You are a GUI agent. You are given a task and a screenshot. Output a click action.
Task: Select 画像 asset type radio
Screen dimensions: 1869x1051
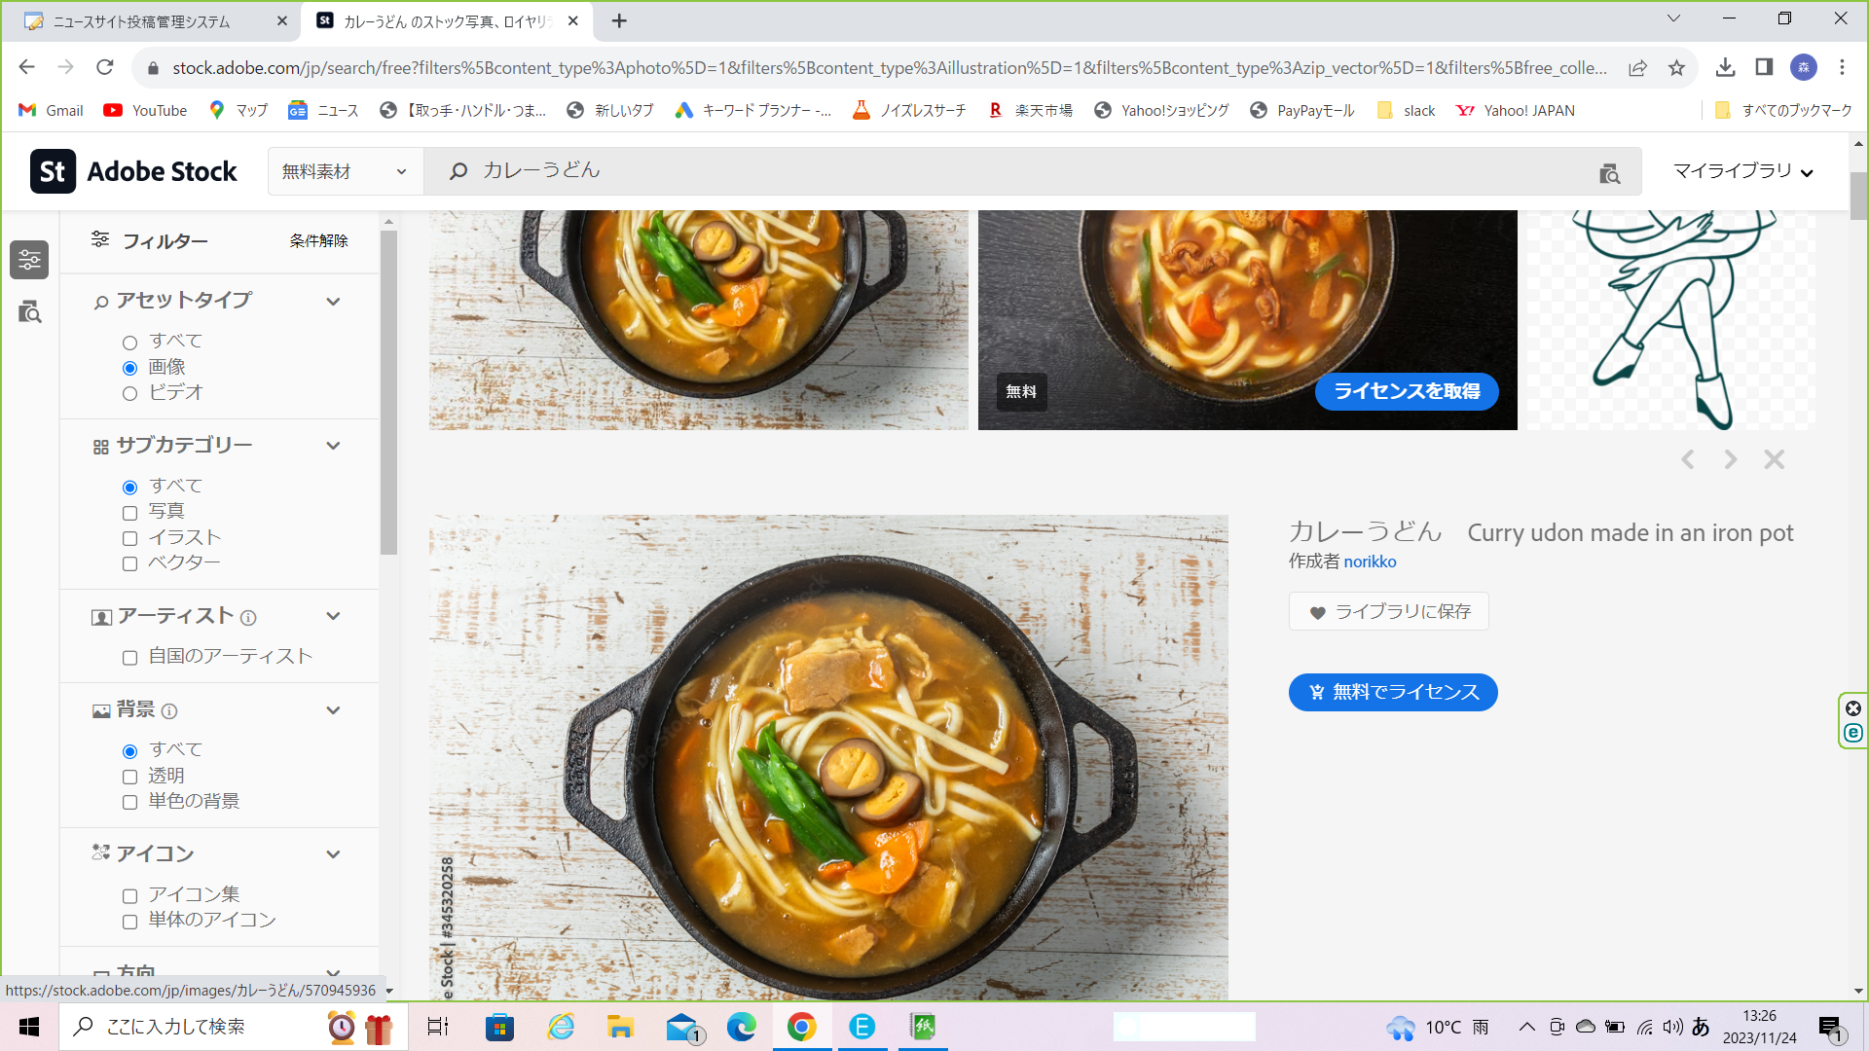point(129,368)
